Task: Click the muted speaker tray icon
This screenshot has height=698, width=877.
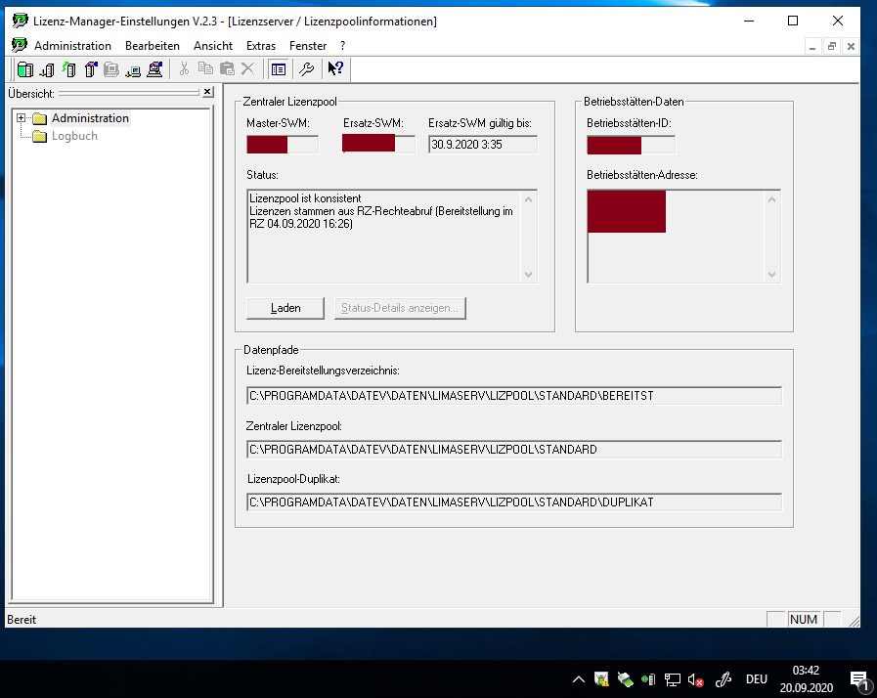Action: 696,679
